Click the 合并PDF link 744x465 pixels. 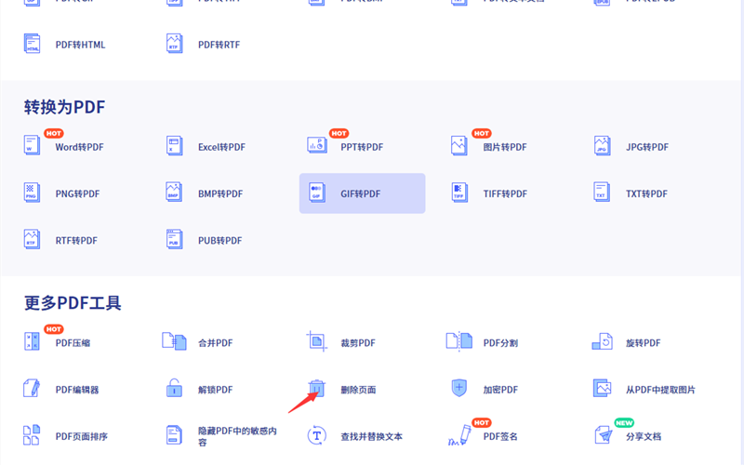pyautogui.click(x=215, y=343)
